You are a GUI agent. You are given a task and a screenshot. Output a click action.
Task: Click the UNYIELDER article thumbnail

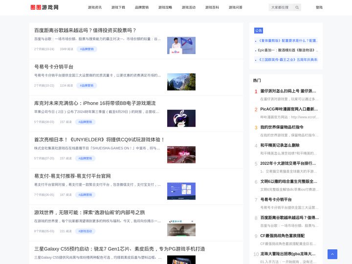coord(181,154)
